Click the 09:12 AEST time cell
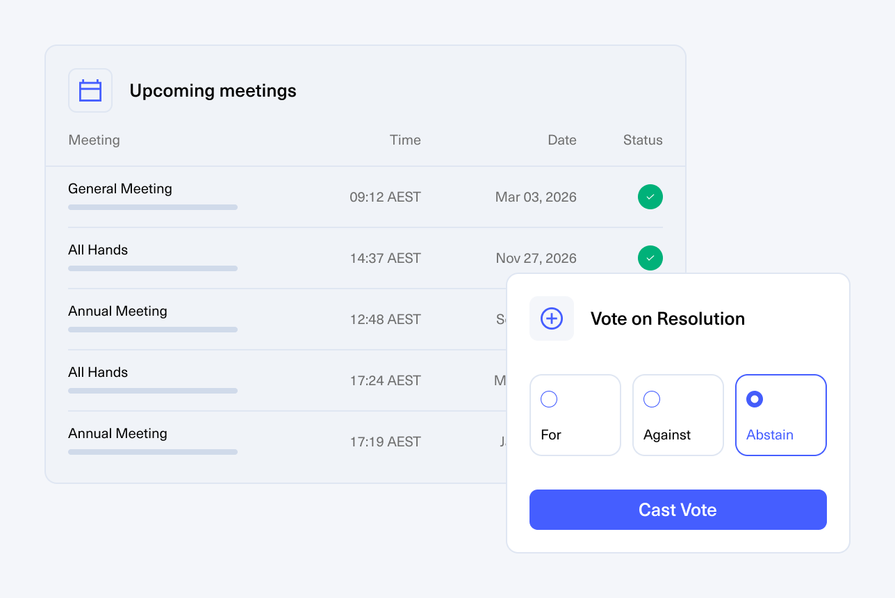The image size is (895, 598). click(385, 197)
